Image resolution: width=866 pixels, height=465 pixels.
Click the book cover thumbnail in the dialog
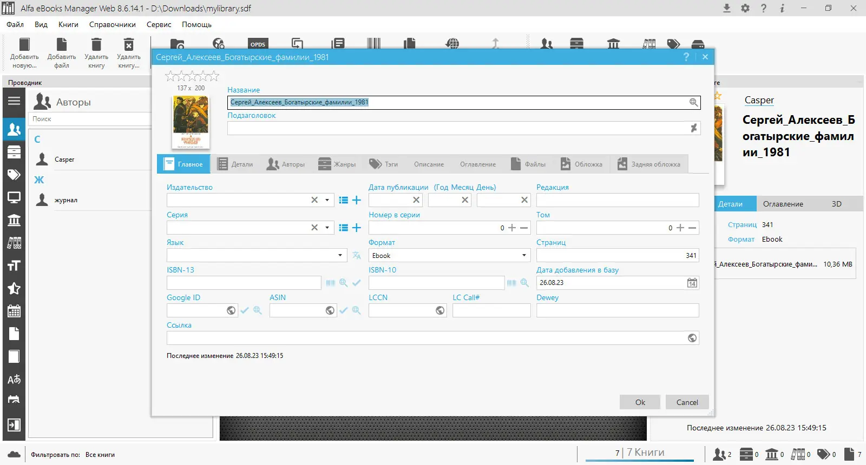tap(191, 122)
